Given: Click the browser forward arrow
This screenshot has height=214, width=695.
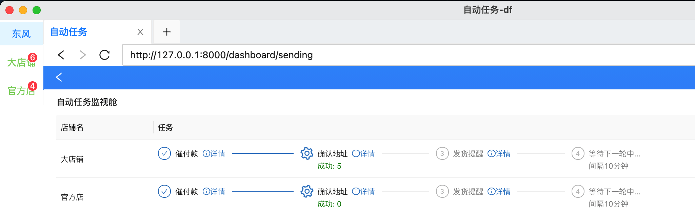Looking at the screenshot, I should tap(83, 55).
